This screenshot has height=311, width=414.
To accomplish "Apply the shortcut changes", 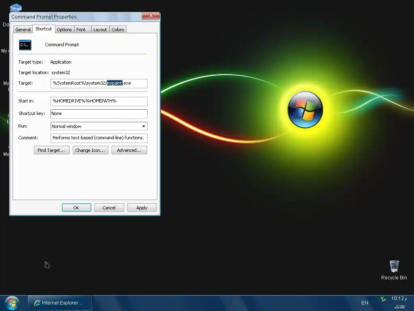I will (x=142, y=208).
